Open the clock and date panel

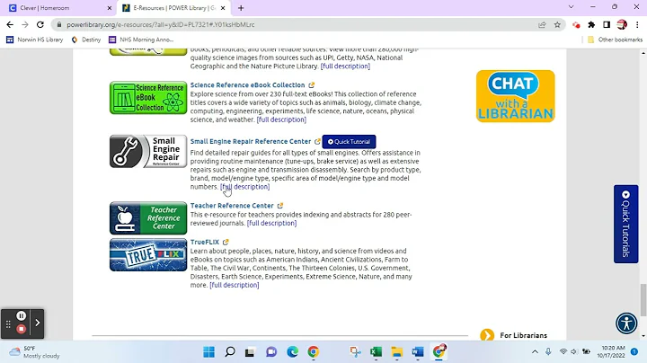click(x=612, y=352)
